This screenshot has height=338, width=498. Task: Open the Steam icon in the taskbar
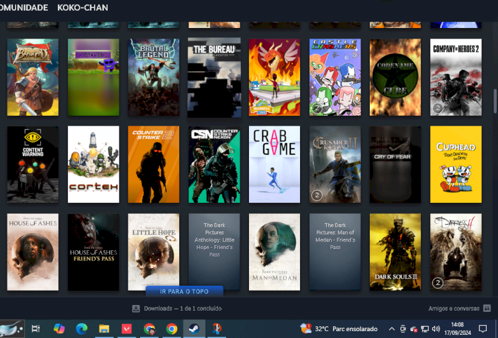point(194,329)
